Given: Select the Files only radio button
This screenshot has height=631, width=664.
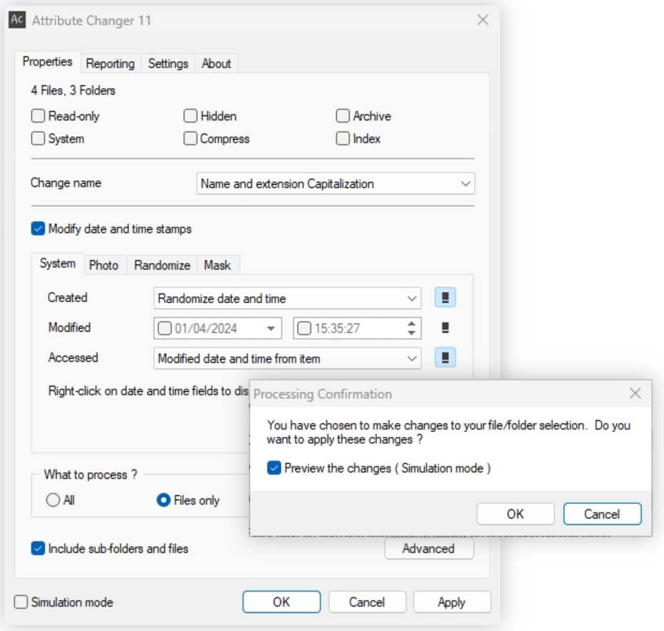Looking at the screenshot, I should pos(163,500).
